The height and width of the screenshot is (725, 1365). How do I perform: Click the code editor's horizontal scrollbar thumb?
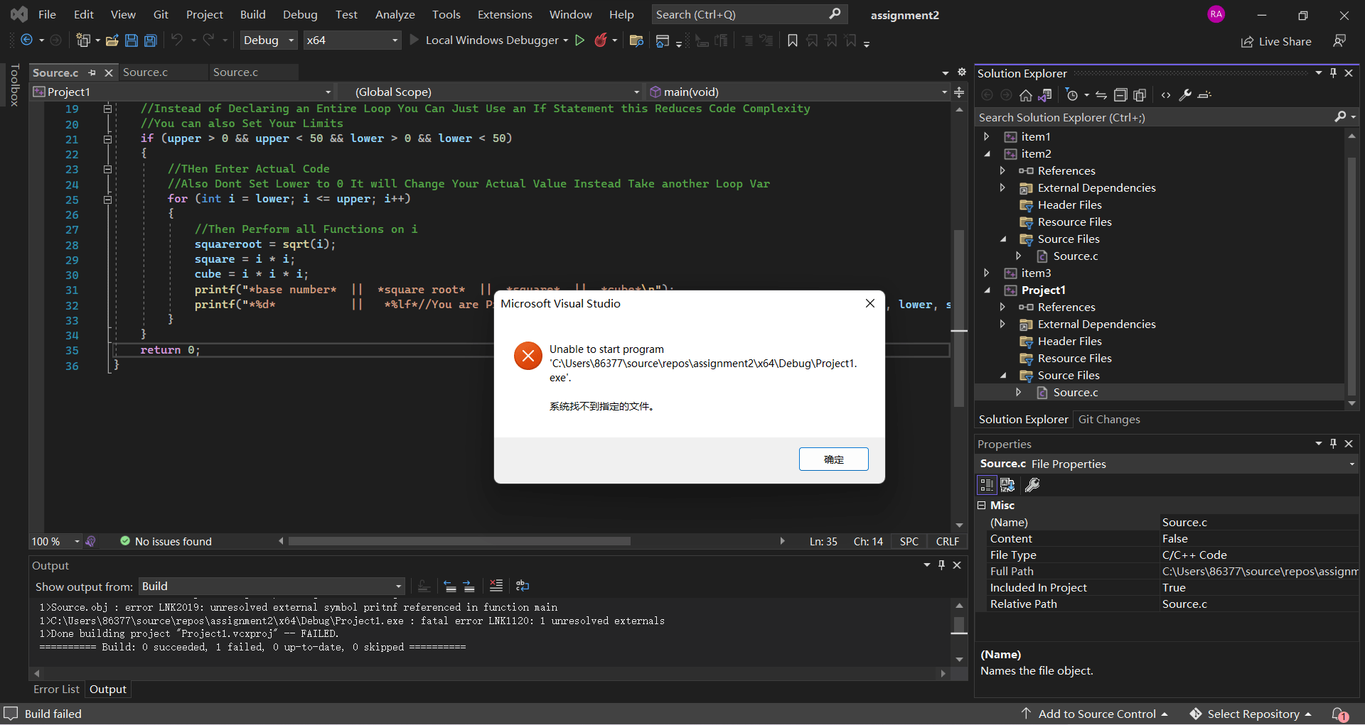[459, 541]
